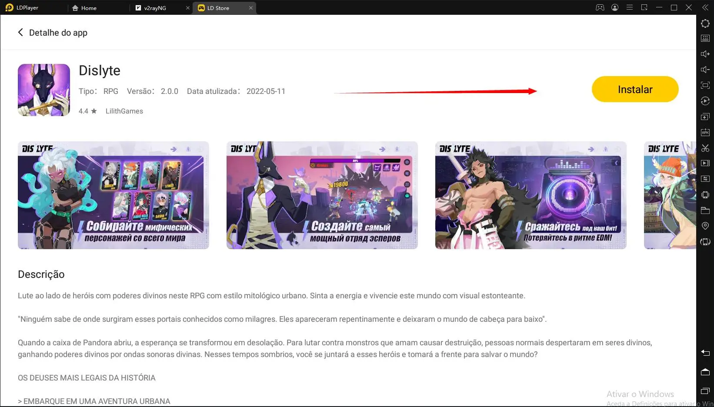Open the operation recorder (macro) icon
Viewport: 714px width, 407px height.
tap(705, 101)
